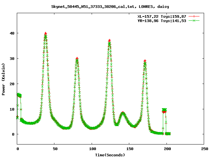Click the y-axis tick label 20
Screen dimensions: 211x158
pos(12,84)
